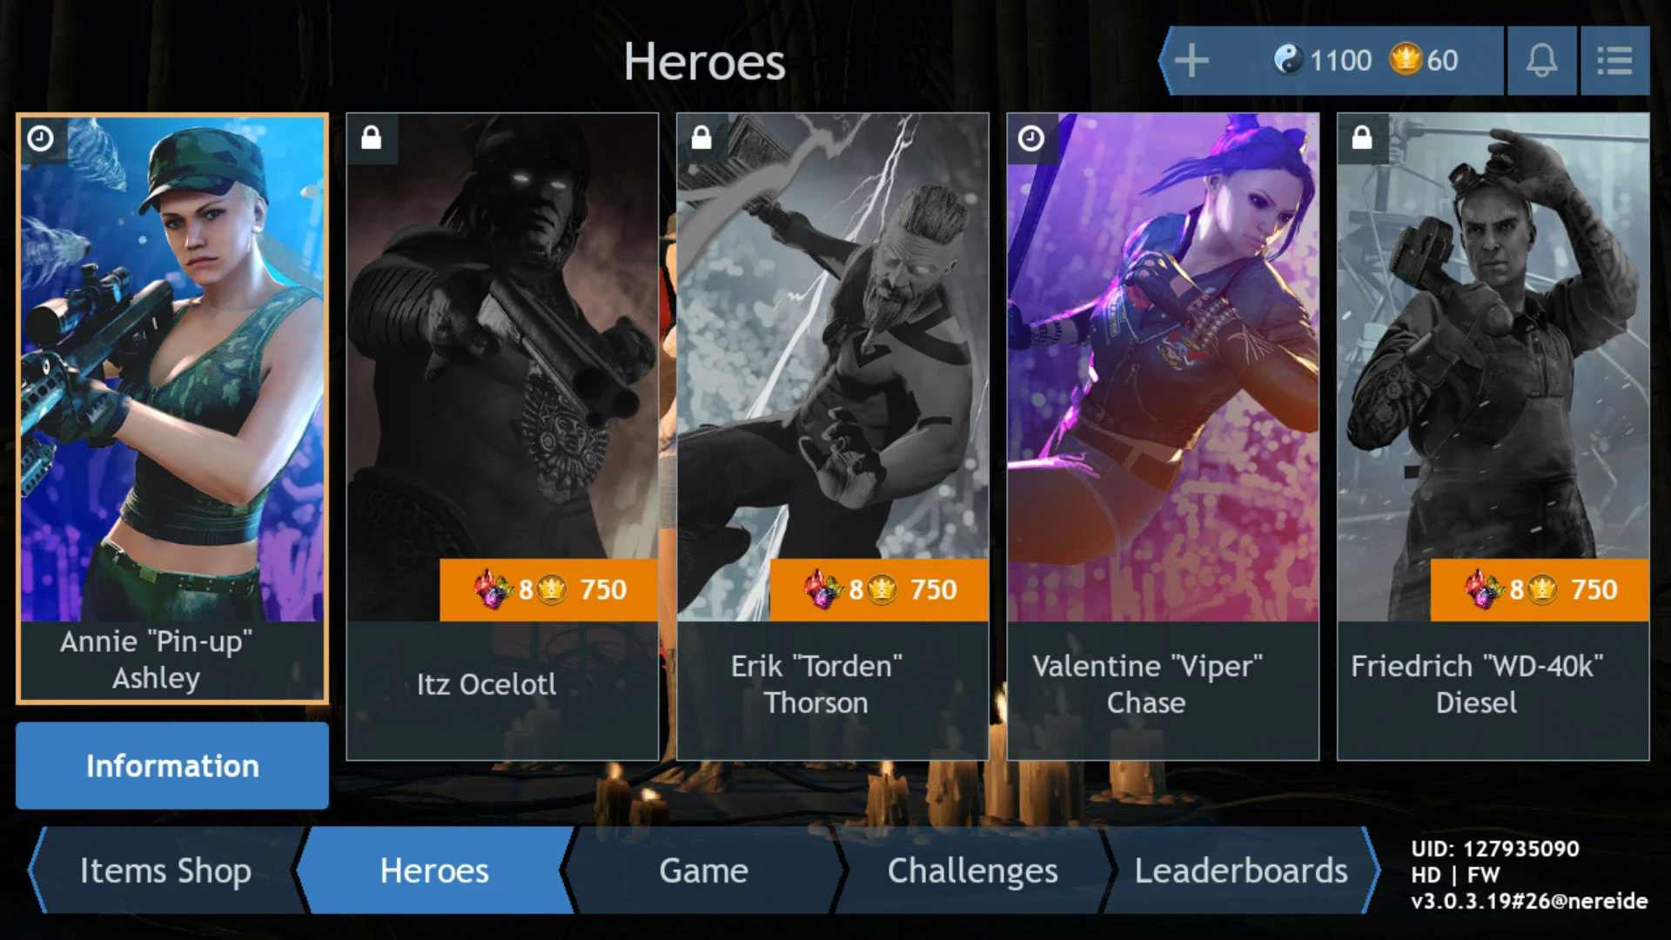This screenshot has width=1671, height=940.
Task: Click the gold crown currency icon
Action: pyautogui.click(x=1406, y=60)
